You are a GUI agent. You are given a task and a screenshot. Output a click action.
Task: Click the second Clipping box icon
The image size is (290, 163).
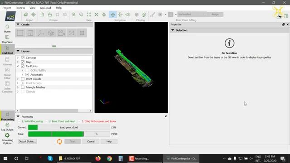click(144, 14)
